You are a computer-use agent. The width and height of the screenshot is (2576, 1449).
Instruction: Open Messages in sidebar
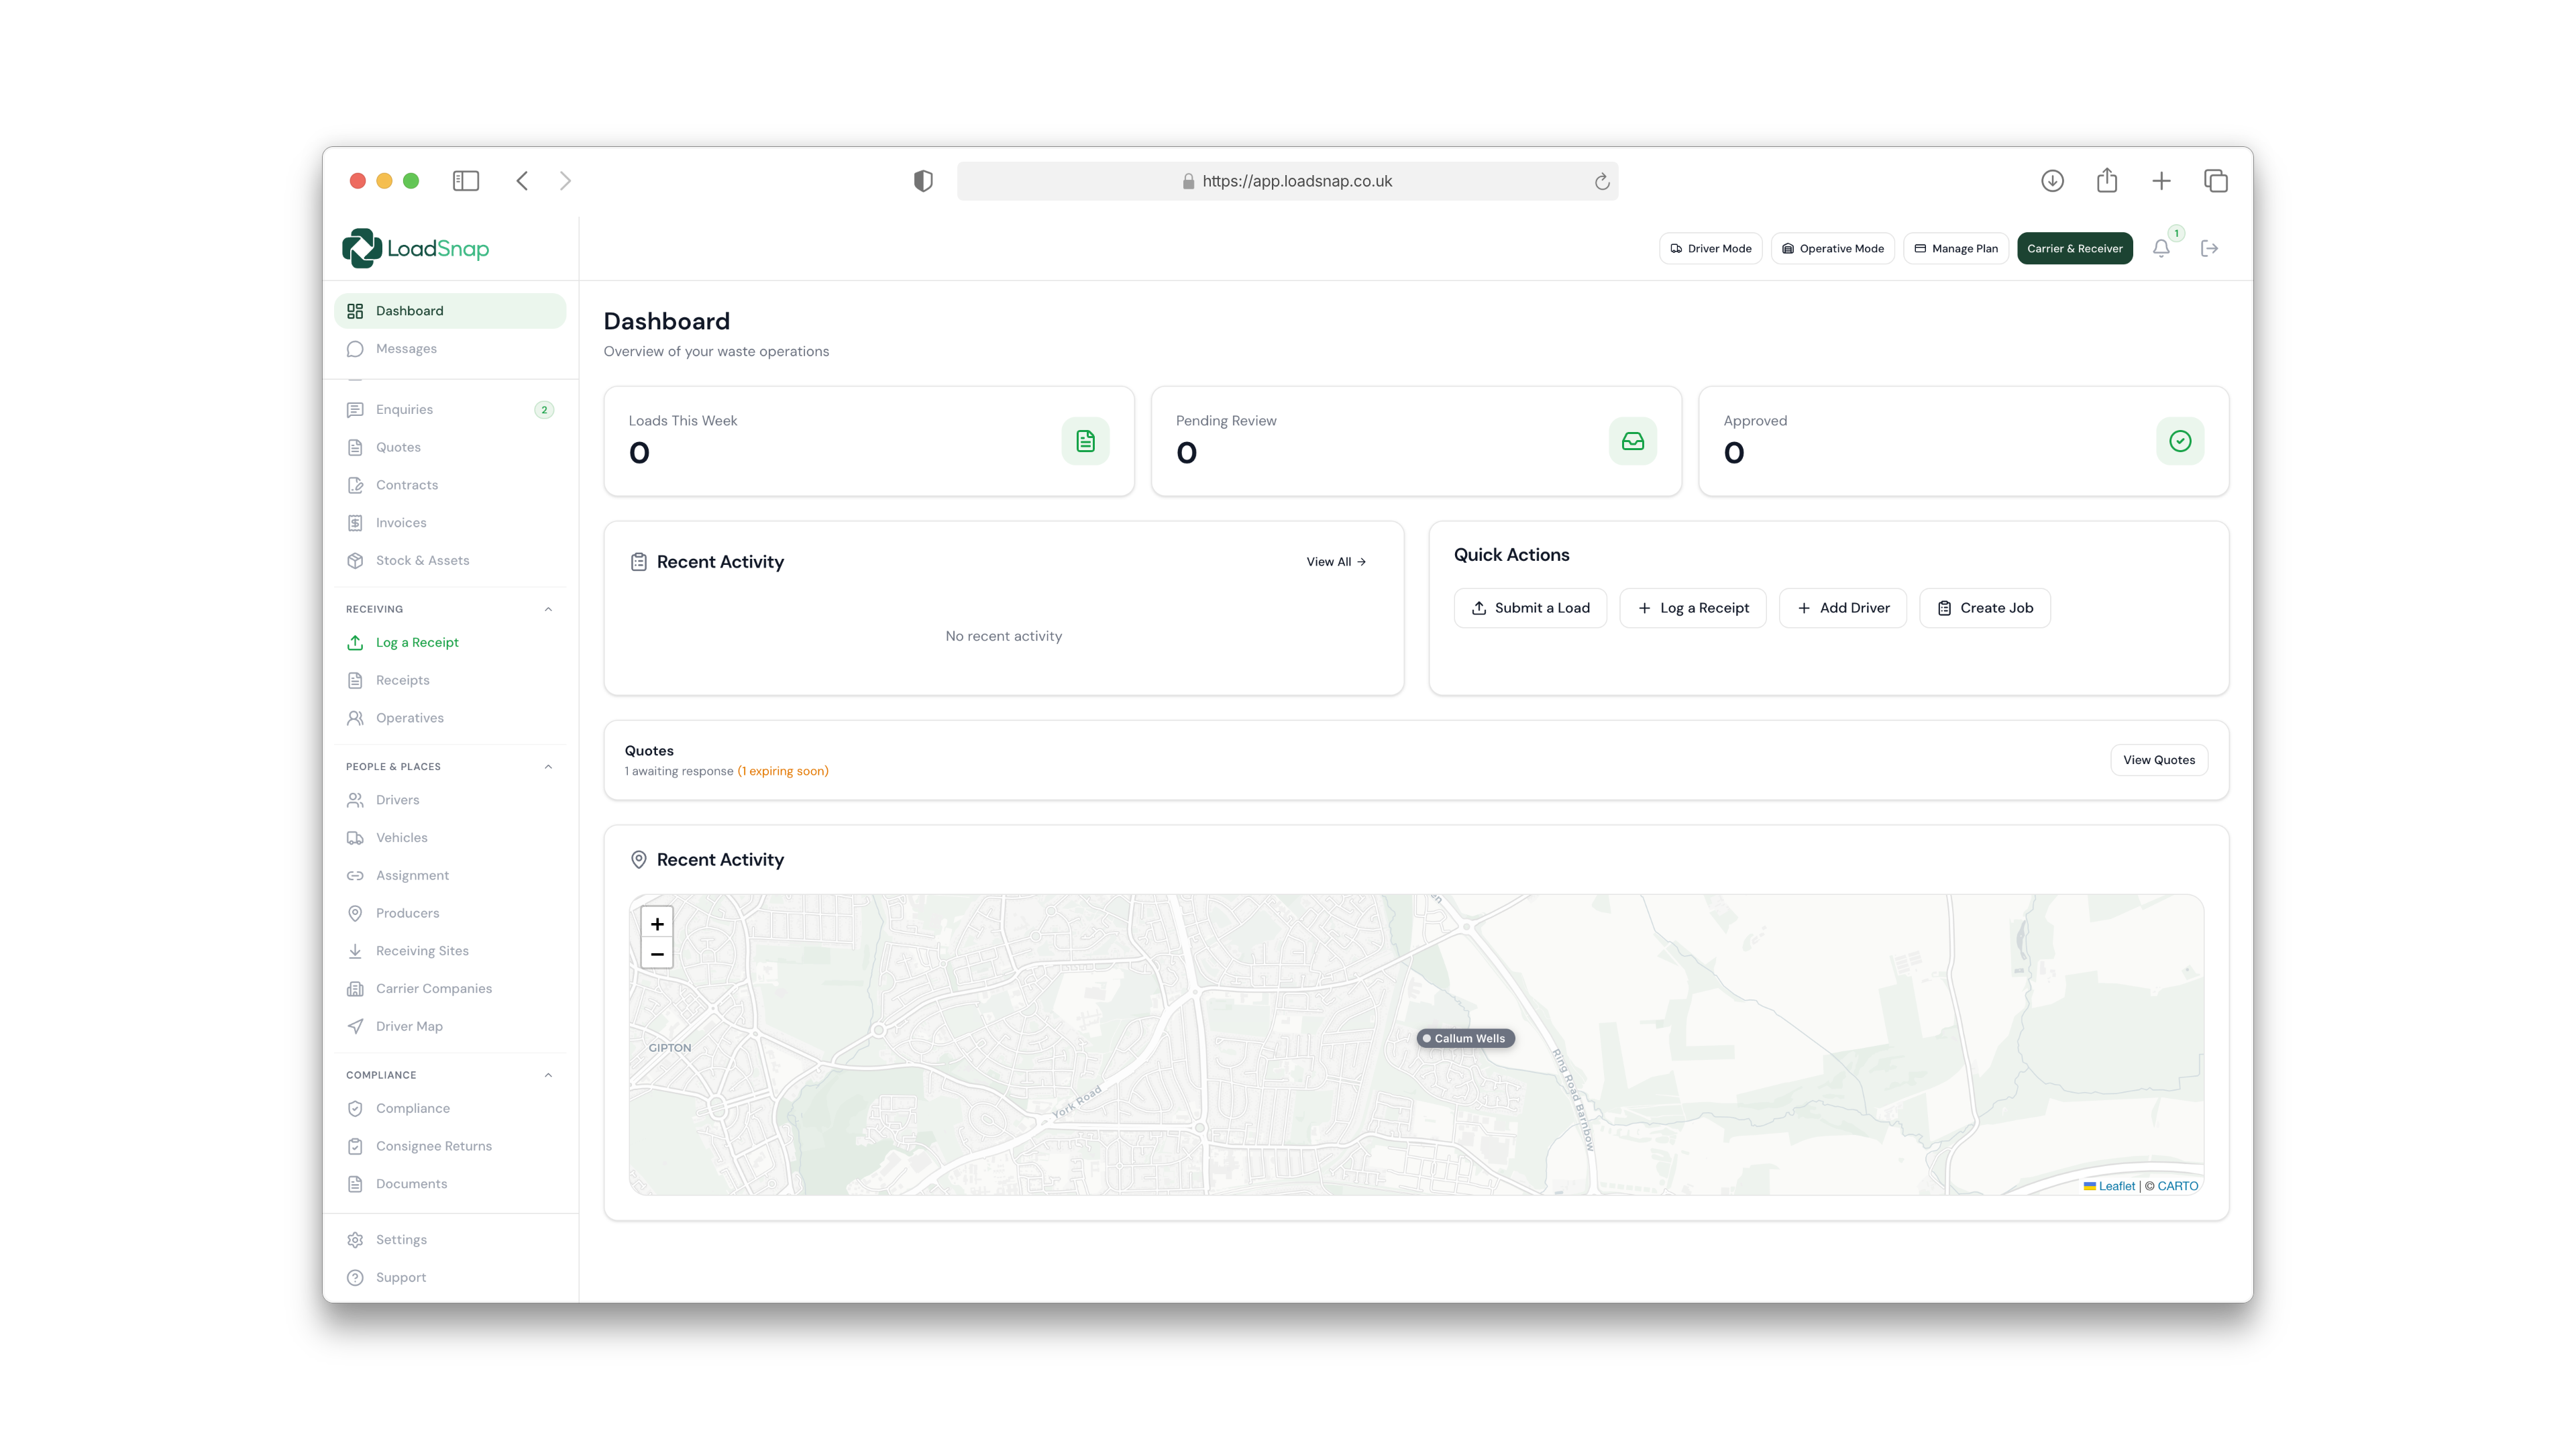tap(450, 349)
